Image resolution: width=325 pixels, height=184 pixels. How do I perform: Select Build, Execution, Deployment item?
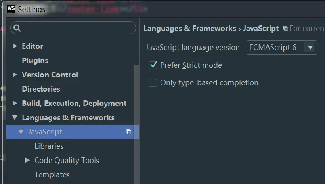coord(74,103)
